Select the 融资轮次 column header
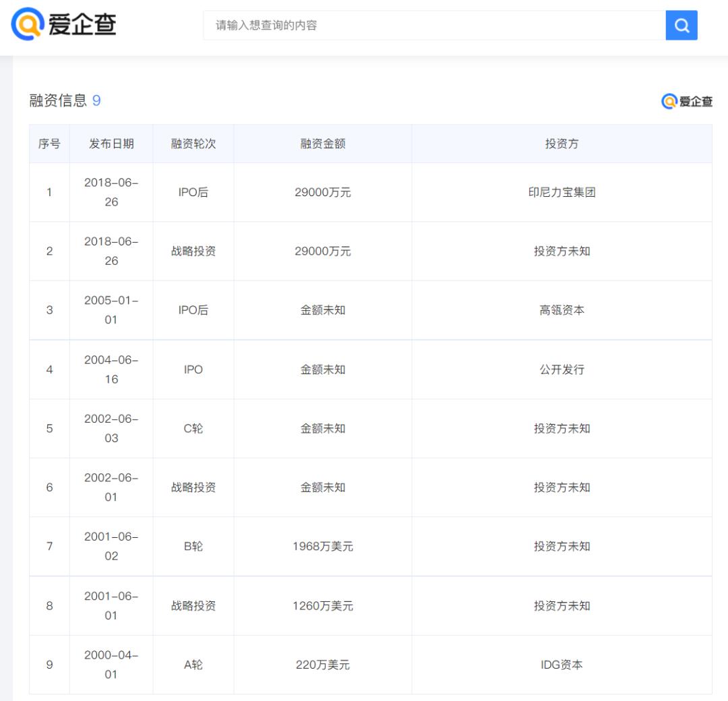This screenshot has height=701, width=728. (x=193, y=144)
